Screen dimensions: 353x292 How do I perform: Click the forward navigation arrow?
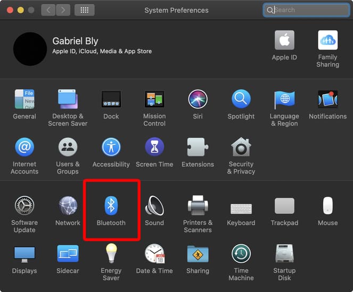[63, 10]
